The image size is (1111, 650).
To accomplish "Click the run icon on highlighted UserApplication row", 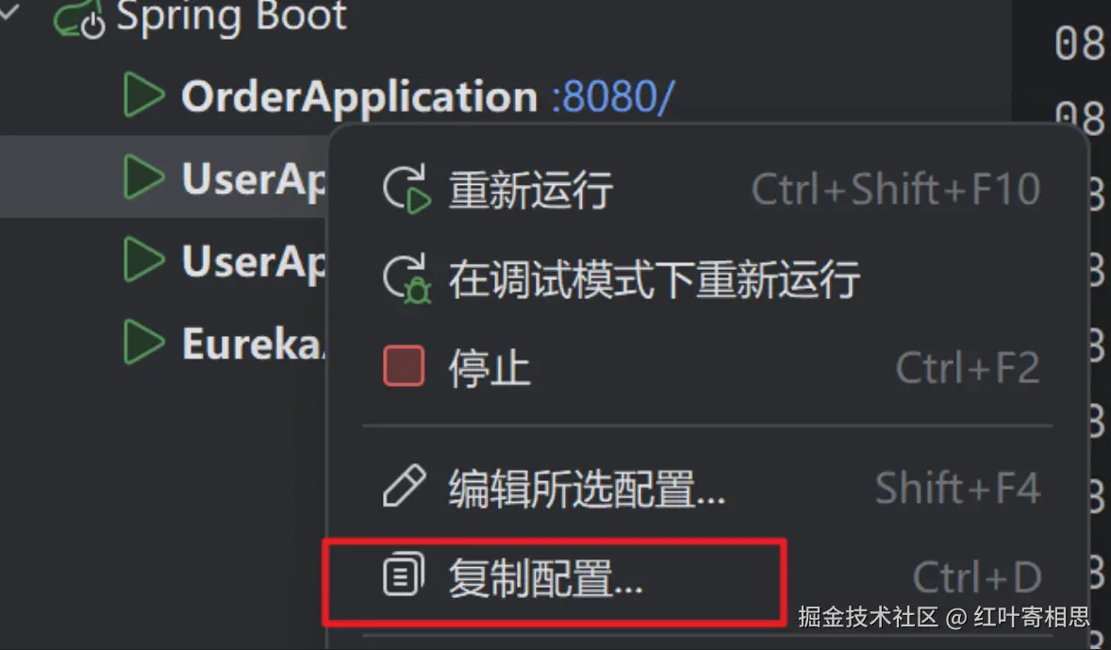I will [x=144, y=176].
